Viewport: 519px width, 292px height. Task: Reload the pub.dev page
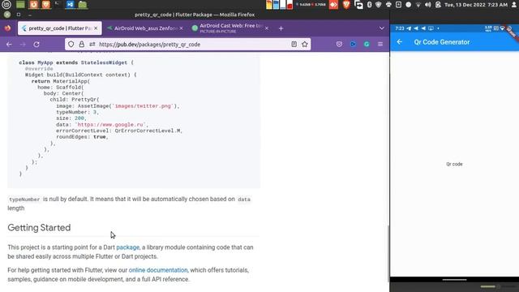pyautogui.click(x=36, y=44)
